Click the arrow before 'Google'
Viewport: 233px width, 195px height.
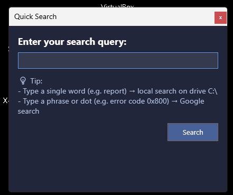pos(174,101)
